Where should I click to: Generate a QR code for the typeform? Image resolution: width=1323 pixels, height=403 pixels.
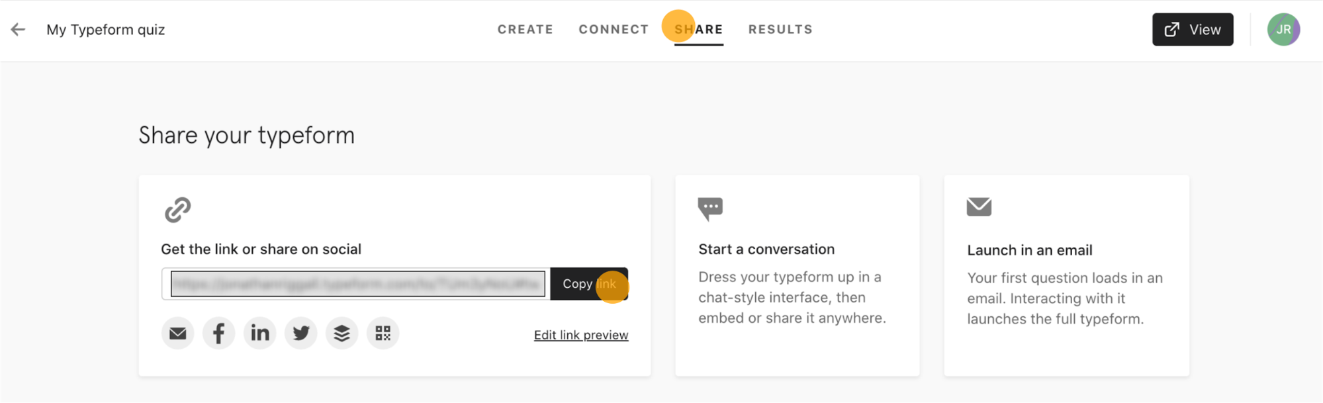click(383, 333)
